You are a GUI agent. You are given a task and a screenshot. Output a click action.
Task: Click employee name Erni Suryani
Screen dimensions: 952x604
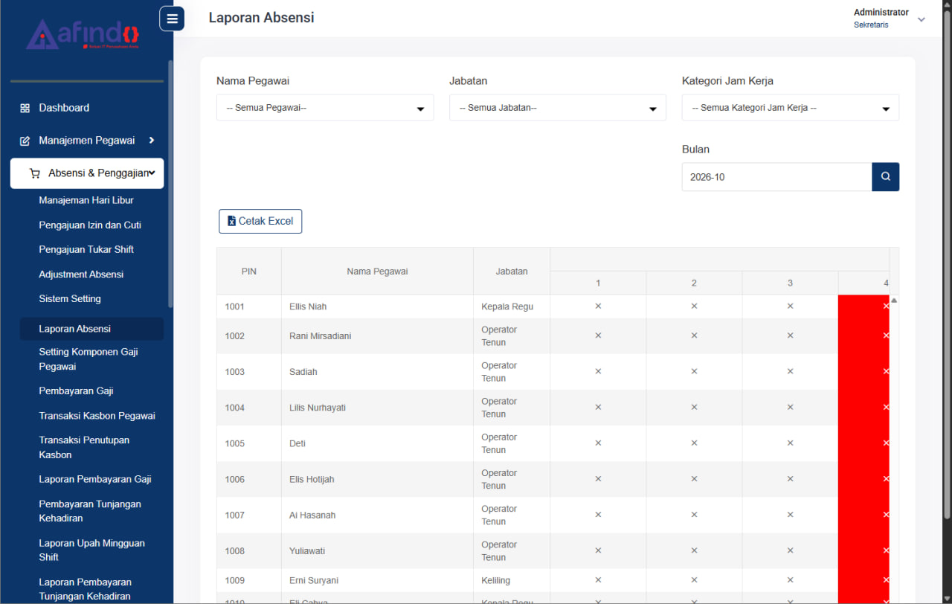314,580
